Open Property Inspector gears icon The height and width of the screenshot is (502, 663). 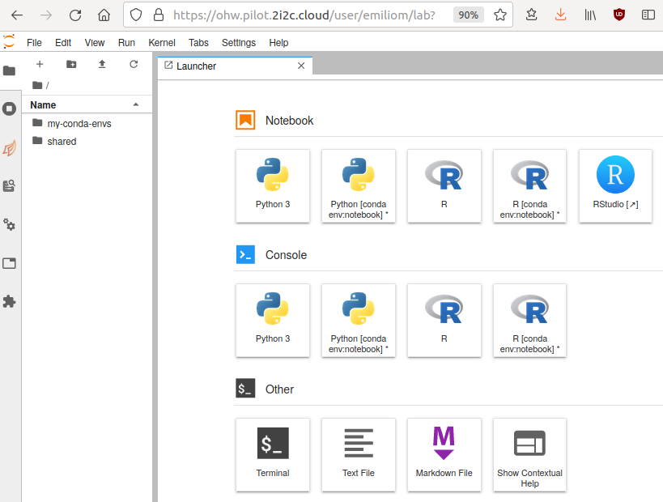(9, 224)
